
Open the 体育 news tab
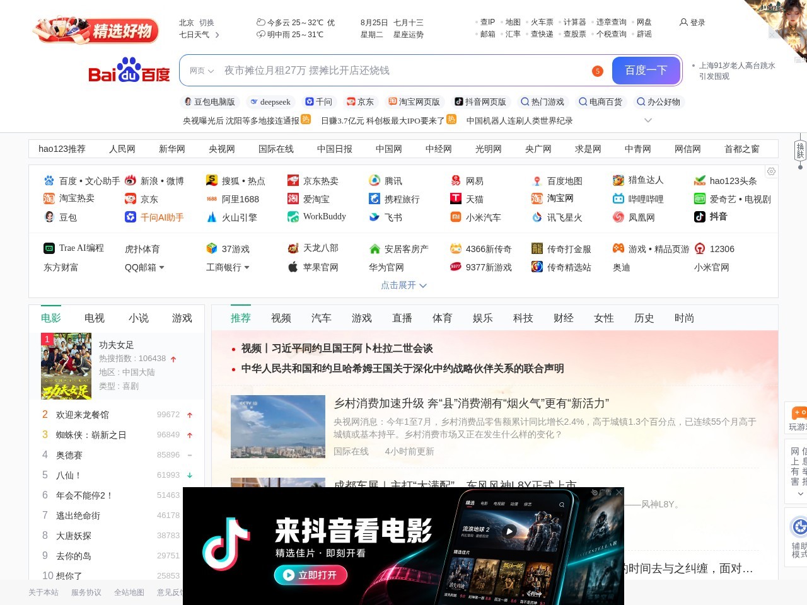coord(443,318)
